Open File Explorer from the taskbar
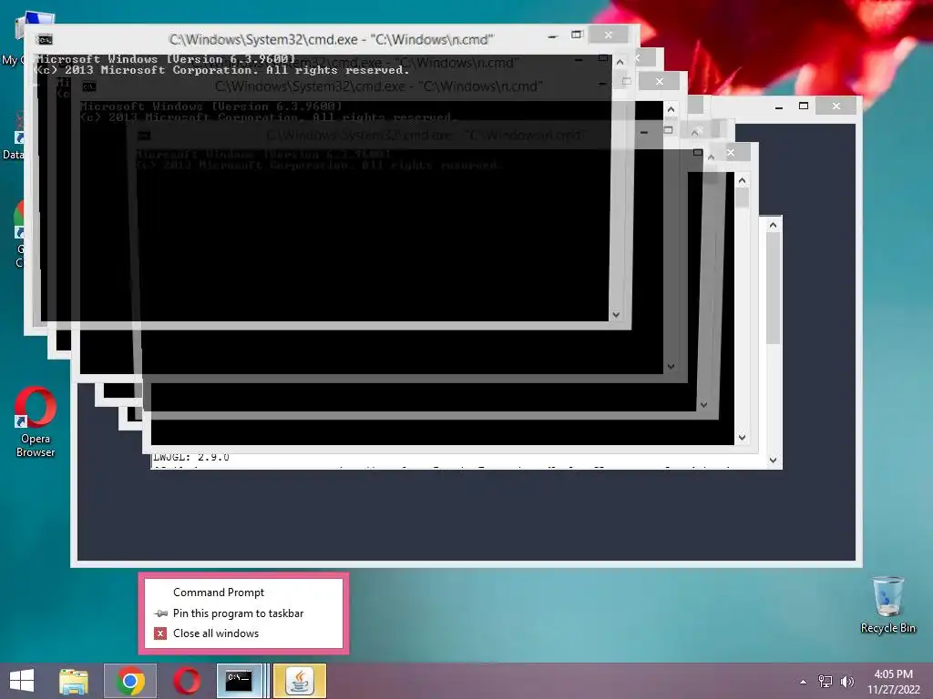 click(x=74, y=681)
